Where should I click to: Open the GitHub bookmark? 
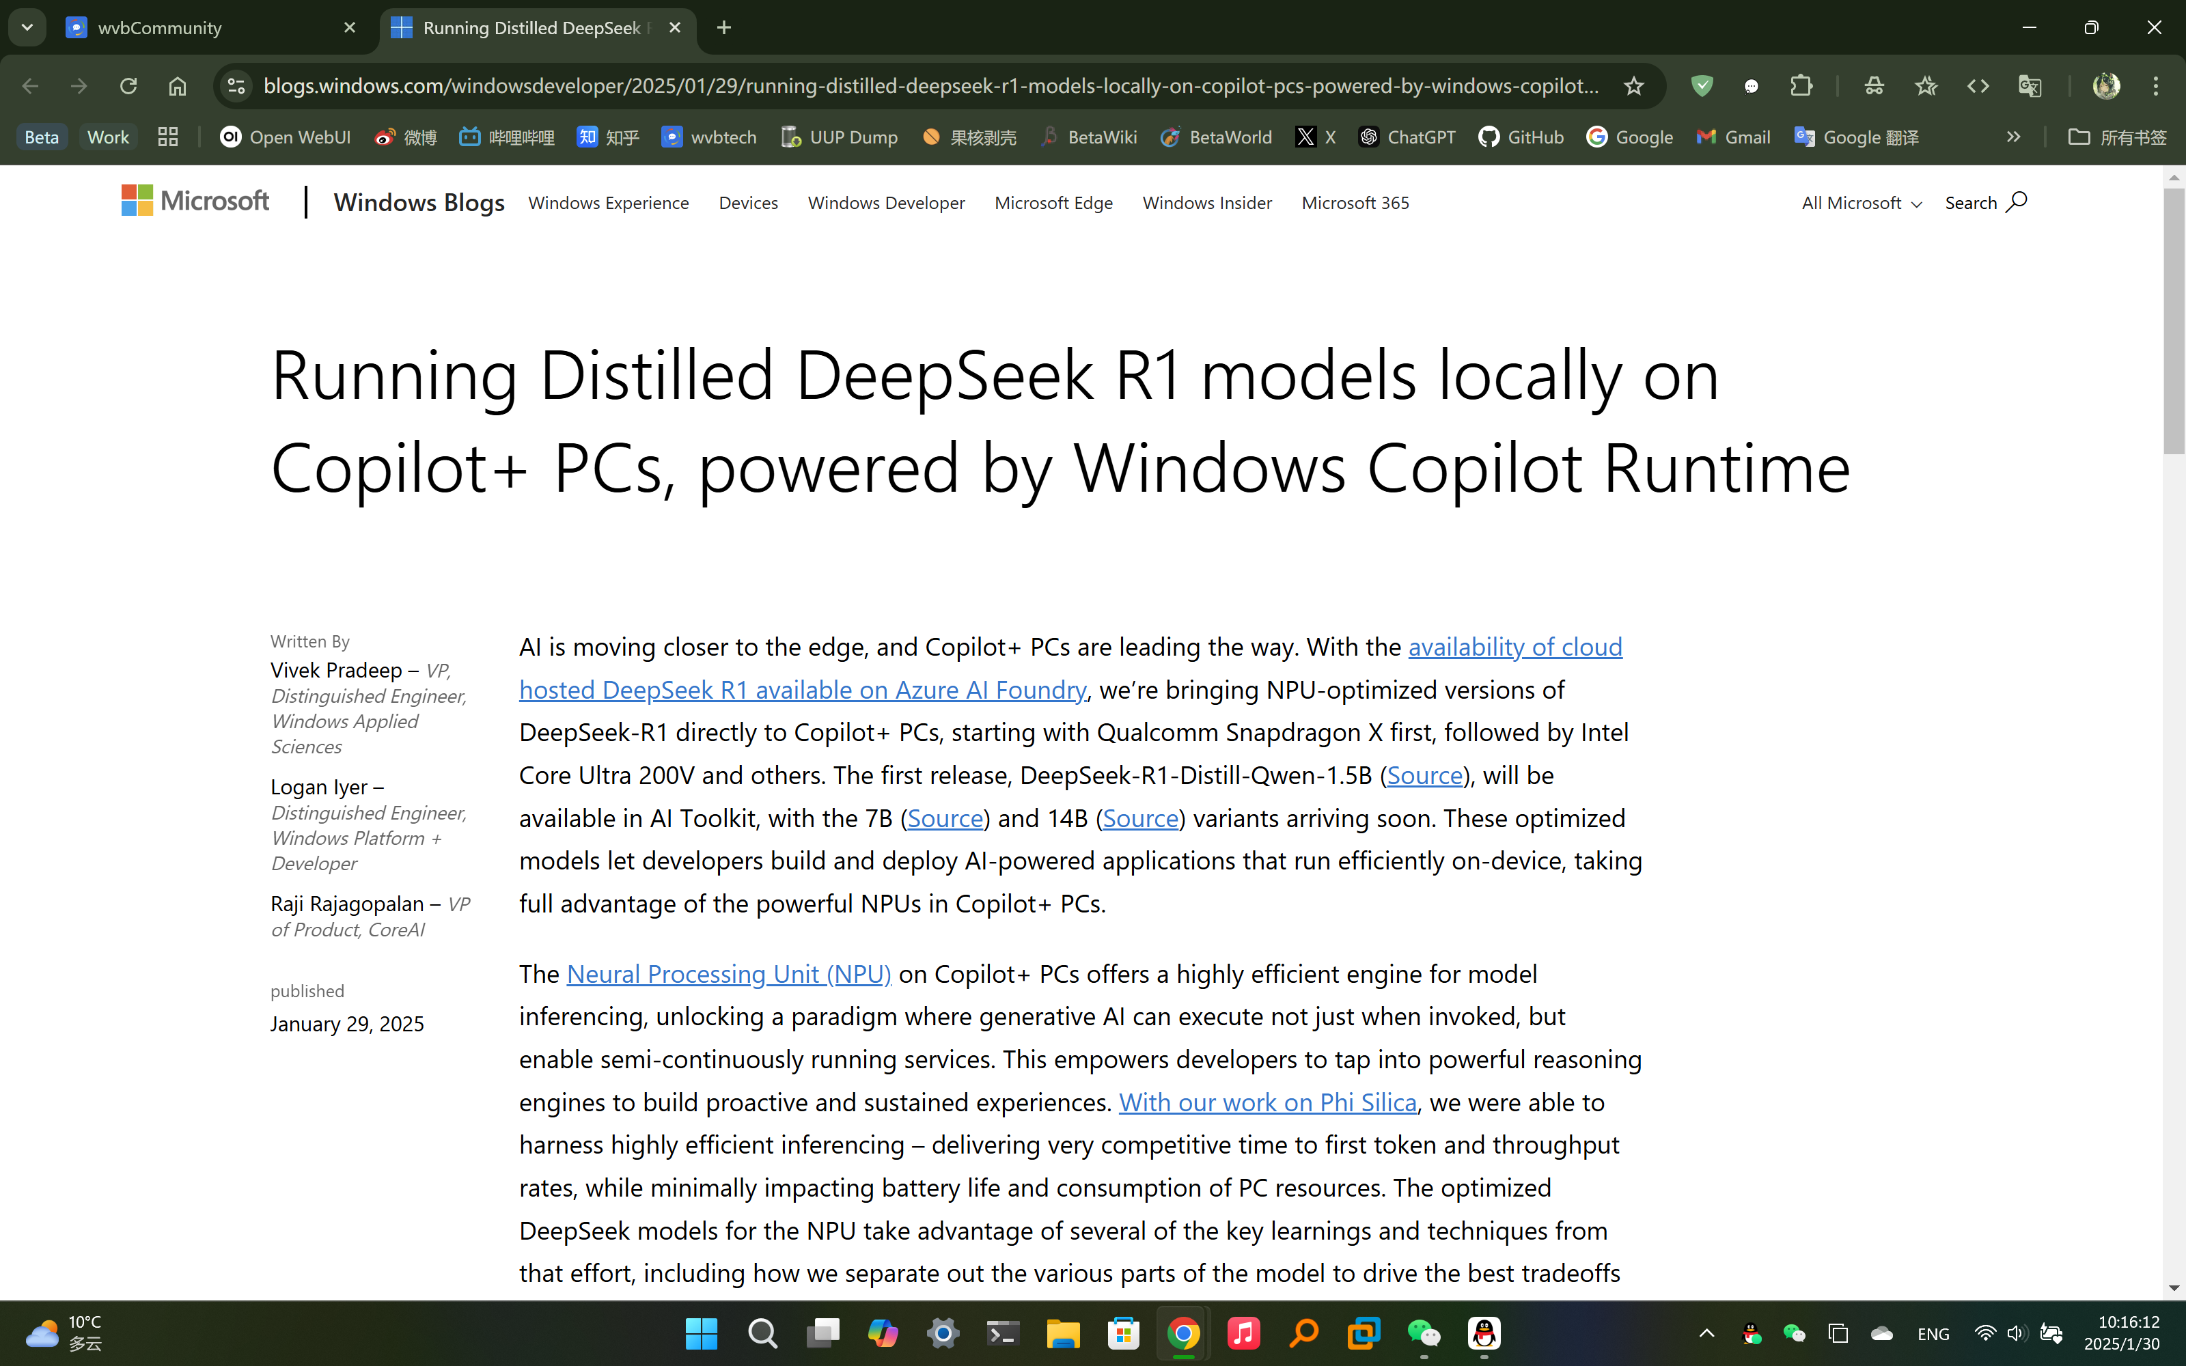click(1521, 137)
